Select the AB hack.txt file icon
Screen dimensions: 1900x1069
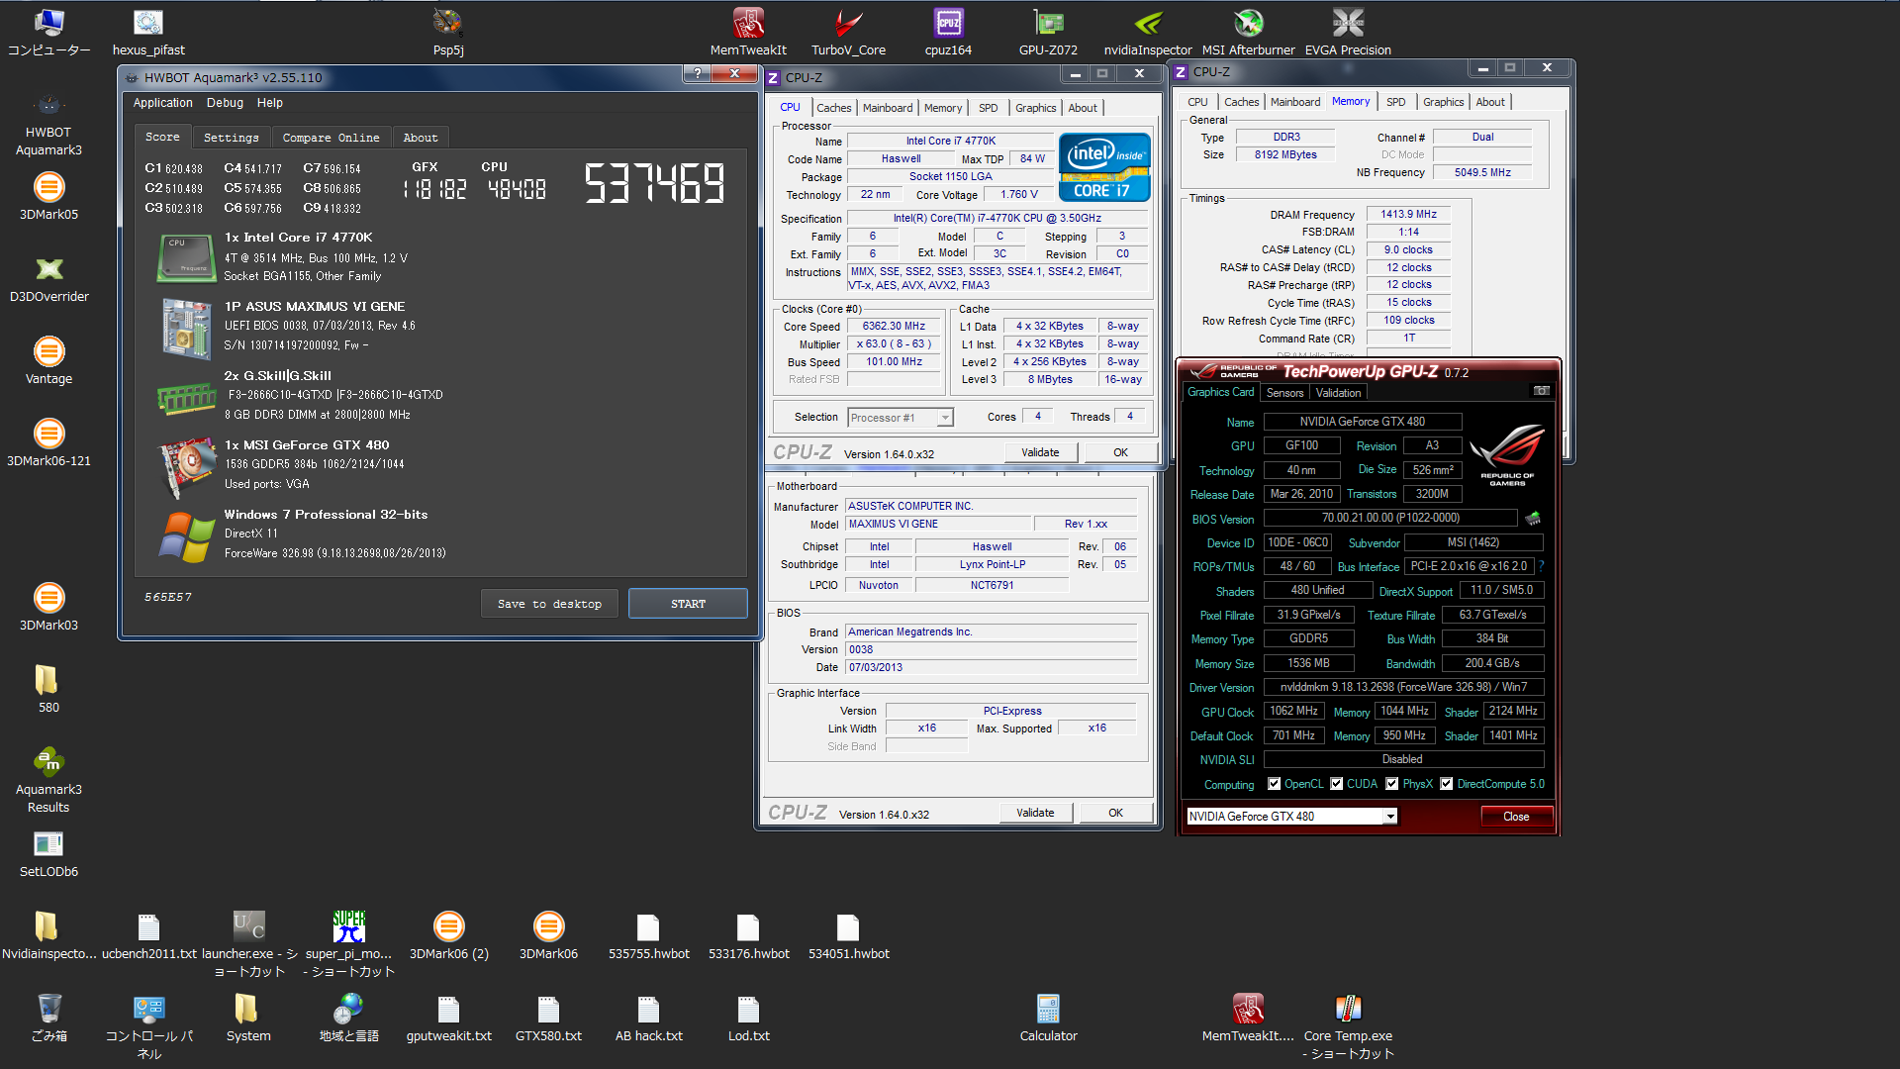648,1018
